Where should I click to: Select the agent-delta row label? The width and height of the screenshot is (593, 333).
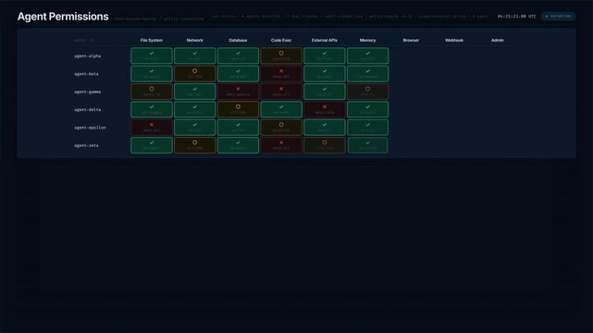coord(87,110)
